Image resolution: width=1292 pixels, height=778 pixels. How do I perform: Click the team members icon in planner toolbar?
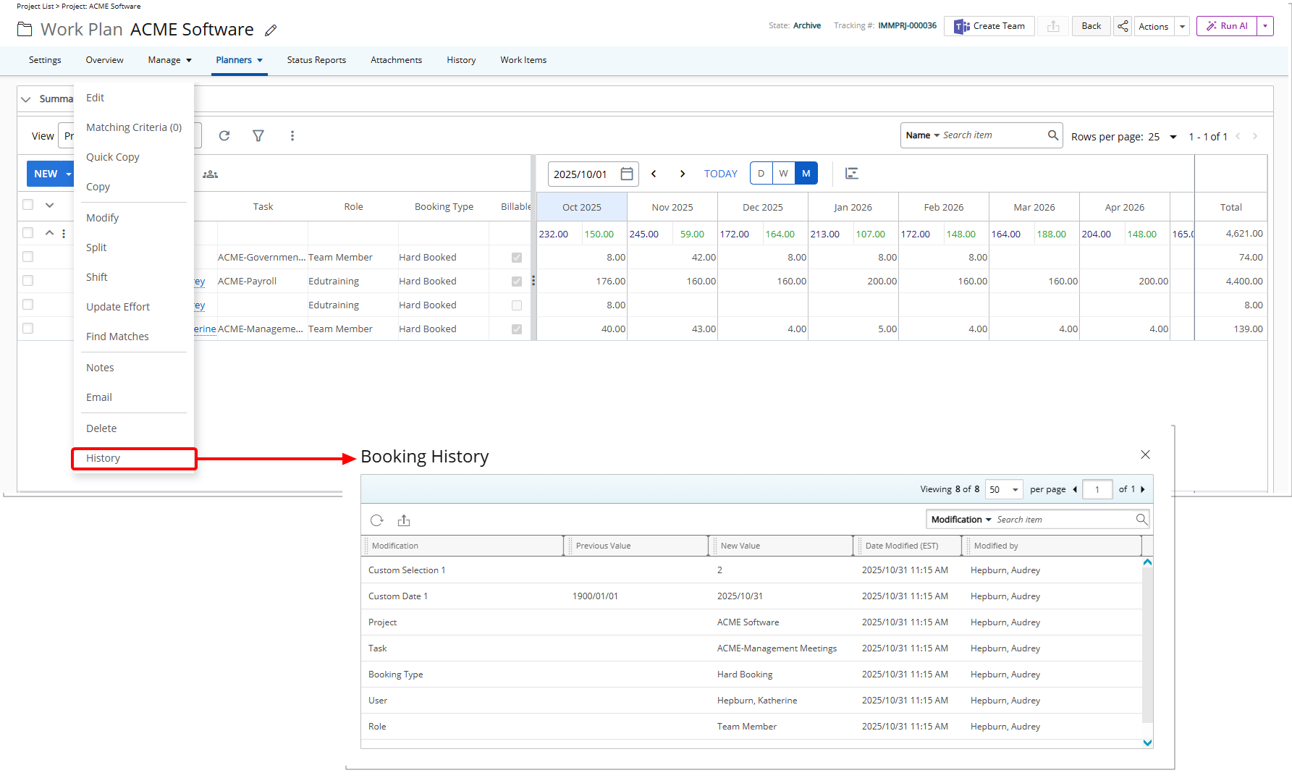210,174
